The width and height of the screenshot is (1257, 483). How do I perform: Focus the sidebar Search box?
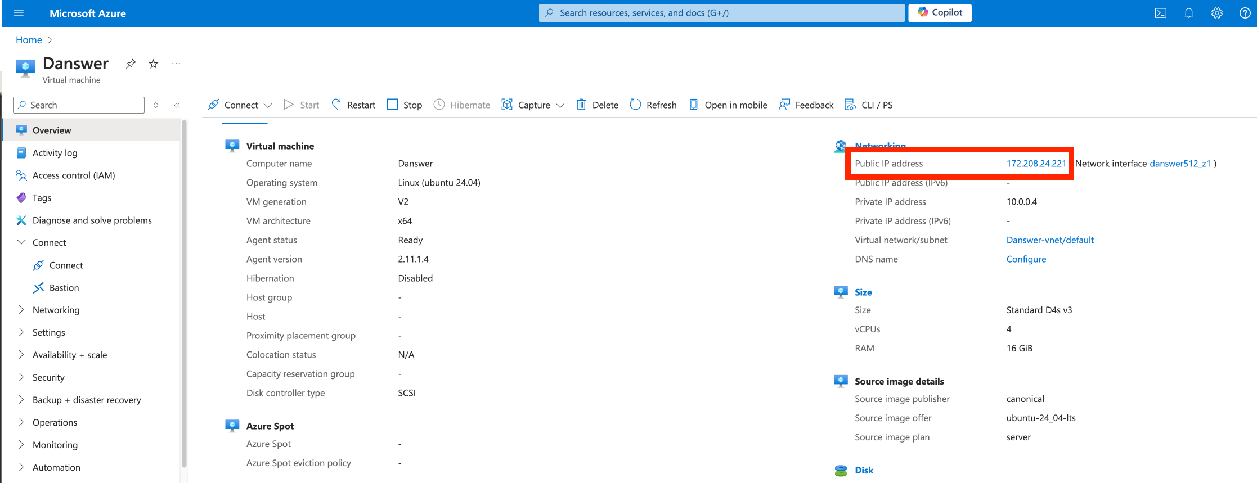click(x=79, y=105)
